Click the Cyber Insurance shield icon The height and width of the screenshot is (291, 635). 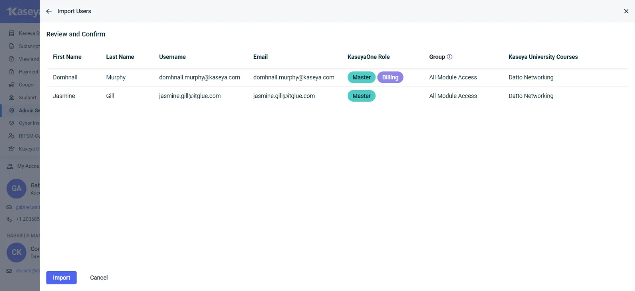click(x=12, y=123)
